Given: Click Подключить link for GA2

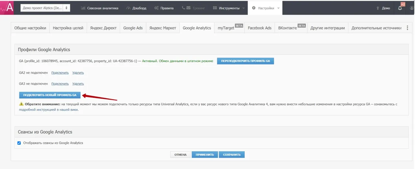Looking at the screenshot, I should 60,73.
